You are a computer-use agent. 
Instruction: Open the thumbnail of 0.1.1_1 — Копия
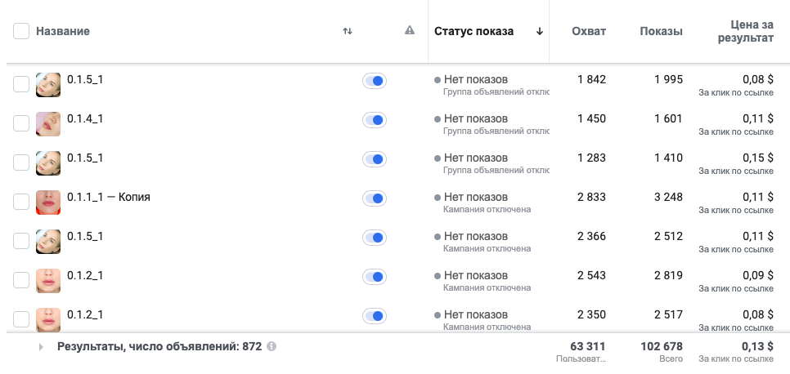pos(48,203)
